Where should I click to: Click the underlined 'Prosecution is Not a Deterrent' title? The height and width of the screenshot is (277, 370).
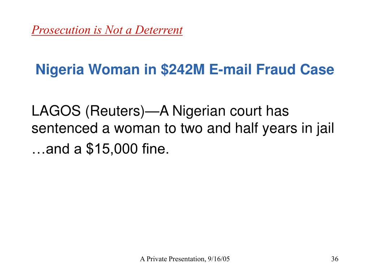coord(107,30)
